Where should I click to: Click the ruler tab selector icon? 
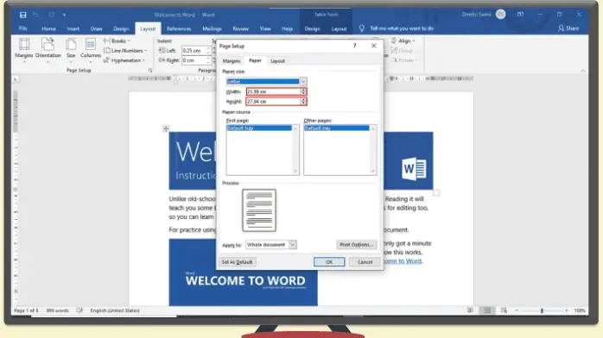point(16,79)
